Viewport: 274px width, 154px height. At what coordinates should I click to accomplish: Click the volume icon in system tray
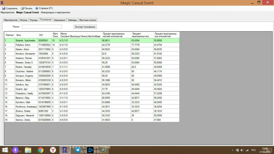242,150
